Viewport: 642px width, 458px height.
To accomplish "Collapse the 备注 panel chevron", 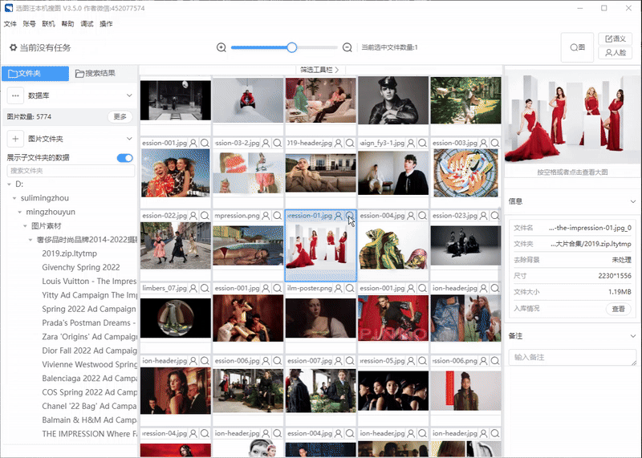I will click(632, 335).
